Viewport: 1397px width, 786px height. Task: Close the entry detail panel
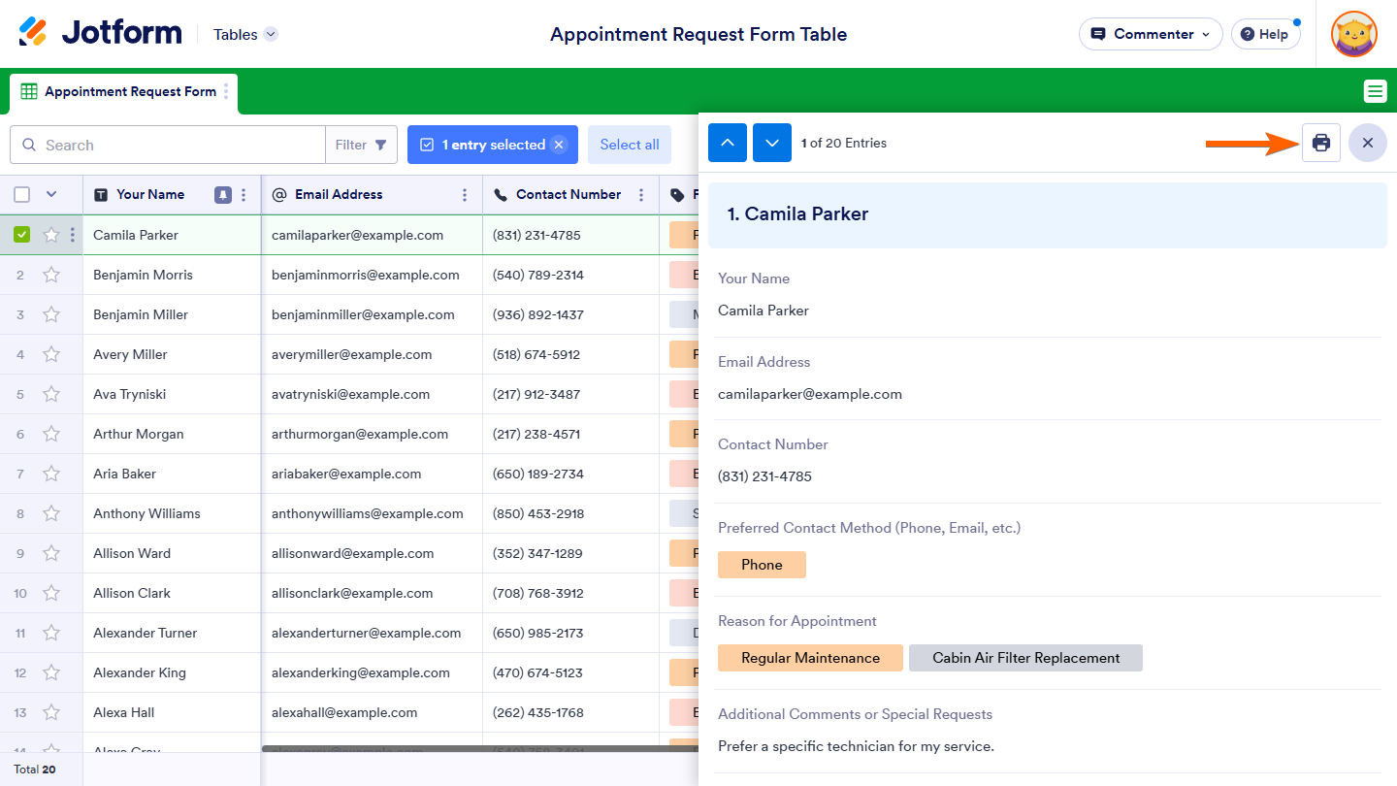[x=1367, y=143]
